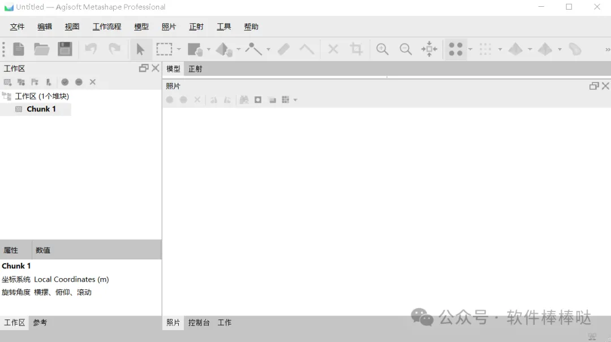Close the 工作区 panel
The image size is (611, 342).
[156, 68]
